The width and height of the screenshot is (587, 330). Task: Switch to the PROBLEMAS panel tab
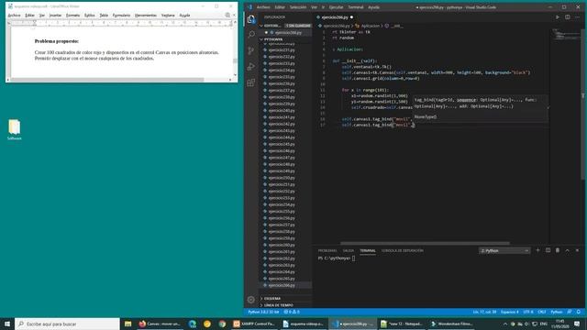(327, 250)
